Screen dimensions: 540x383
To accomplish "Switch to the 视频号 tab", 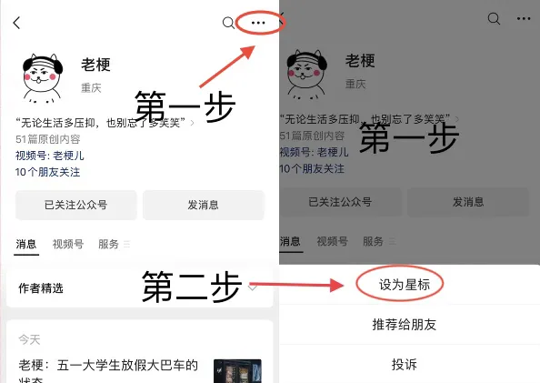I will [68, 245].
